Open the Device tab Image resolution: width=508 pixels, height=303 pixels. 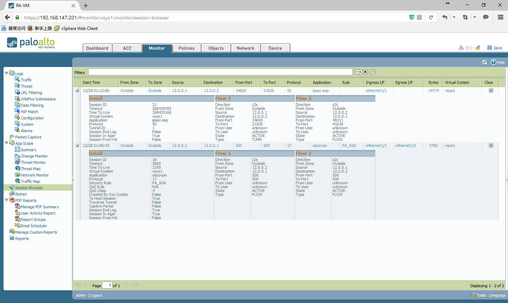tap(275, 48)
